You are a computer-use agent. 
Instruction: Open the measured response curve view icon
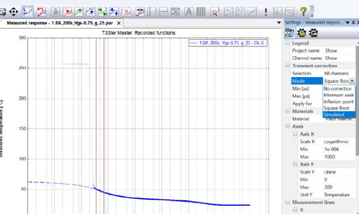[27, 11]
